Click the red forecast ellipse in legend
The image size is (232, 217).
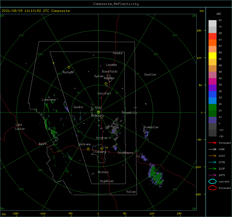pyautogui.click(x=212, y=188)
